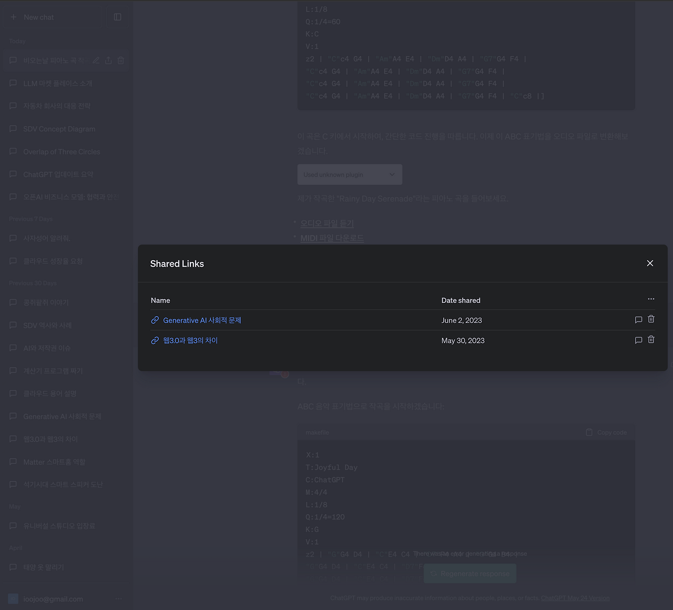The width and height of the screenshot is (673, 610).
Task: Click the Date shared column header
Action: click(x=461, y=300)
